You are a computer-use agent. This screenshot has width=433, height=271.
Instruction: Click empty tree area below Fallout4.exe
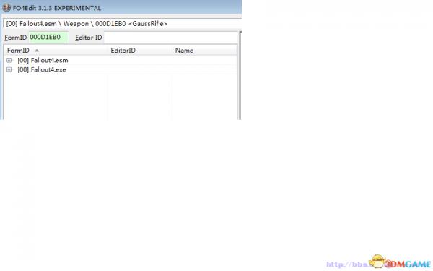point(56,97)
